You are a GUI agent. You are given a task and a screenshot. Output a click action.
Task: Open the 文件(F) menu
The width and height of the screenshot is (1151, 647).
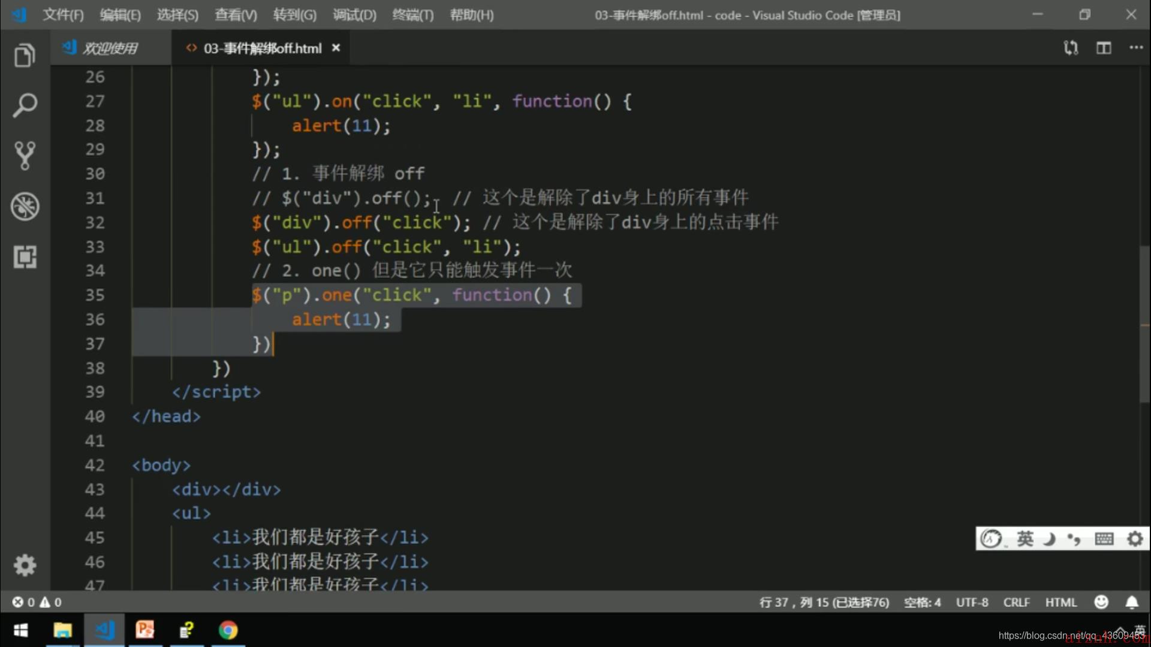[x=63, y=15]
